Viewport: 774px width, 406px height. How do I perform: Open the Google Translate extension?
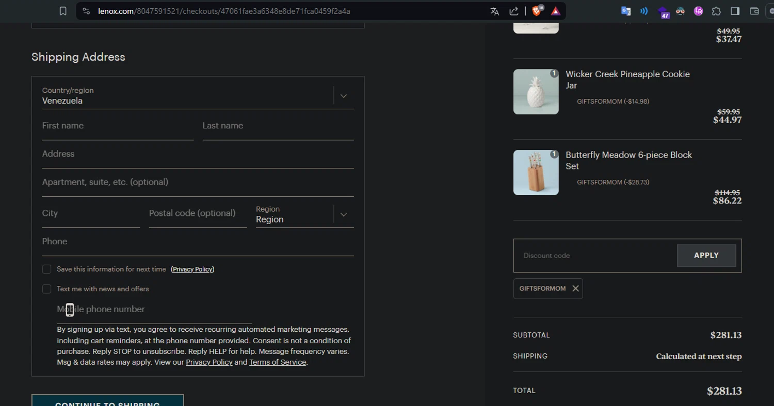(626, 11)
